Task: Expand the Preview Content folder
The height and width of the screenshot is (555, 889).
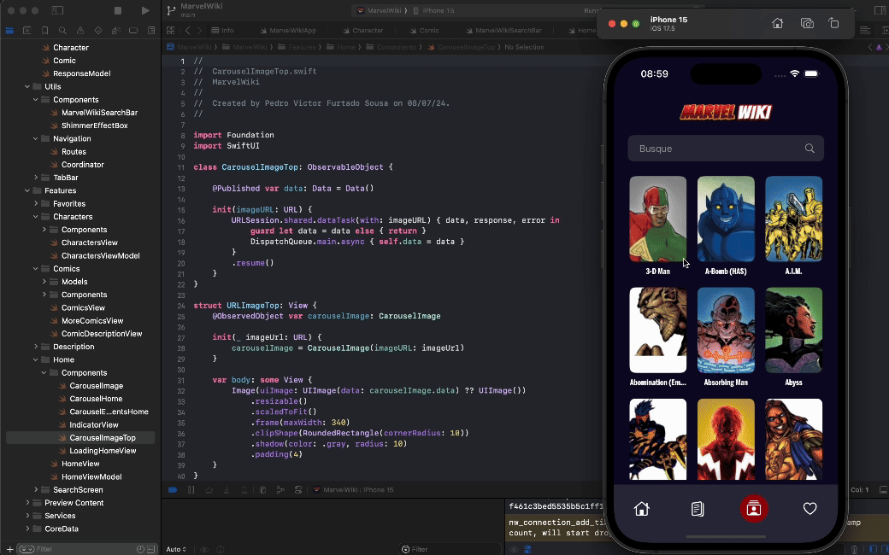Action: point(27,503)
